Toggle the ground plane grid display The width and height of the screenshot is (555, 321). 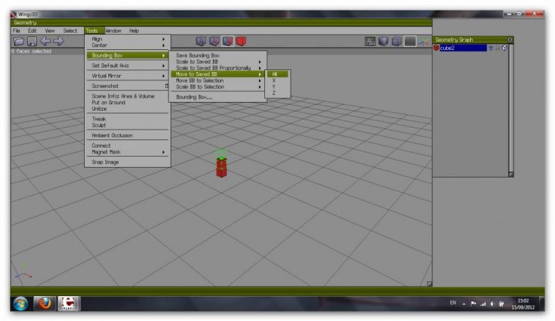coord(410,42)
